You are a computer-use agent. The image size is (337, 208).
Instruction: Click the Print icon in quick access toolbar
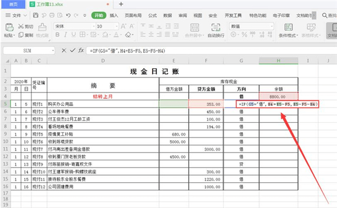pyautogui.click(x=52, y=15)
